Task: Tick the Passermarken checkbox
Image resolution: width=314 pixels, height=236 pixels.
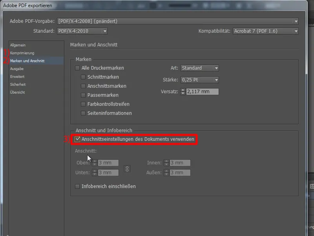Action: (x=83, y=95)
